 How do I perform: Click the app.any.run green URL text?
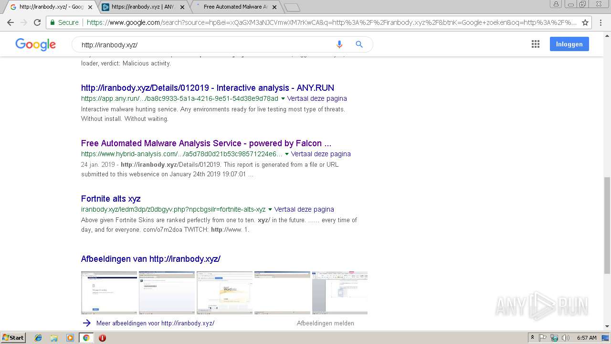179,98
